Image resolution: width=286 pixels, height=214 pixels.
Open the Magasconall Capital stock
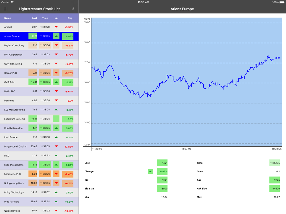15,146
